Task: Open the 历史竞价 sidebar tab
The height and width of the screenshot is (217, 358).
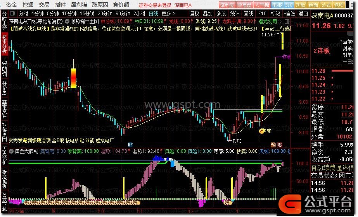Action: tap(4, 155)
